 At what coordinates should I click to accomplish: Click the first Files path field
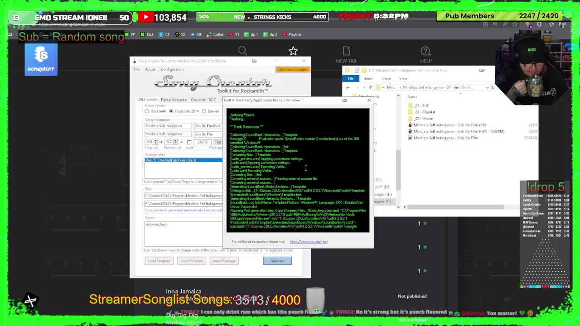pos(184,196)
